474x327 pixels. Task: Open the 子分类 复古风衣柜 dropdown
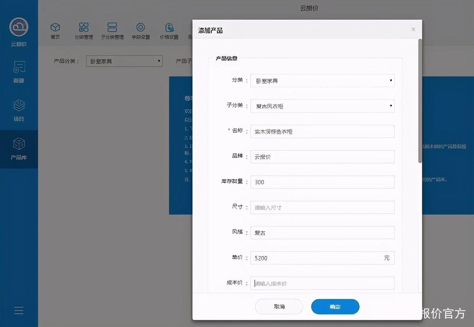322,106
